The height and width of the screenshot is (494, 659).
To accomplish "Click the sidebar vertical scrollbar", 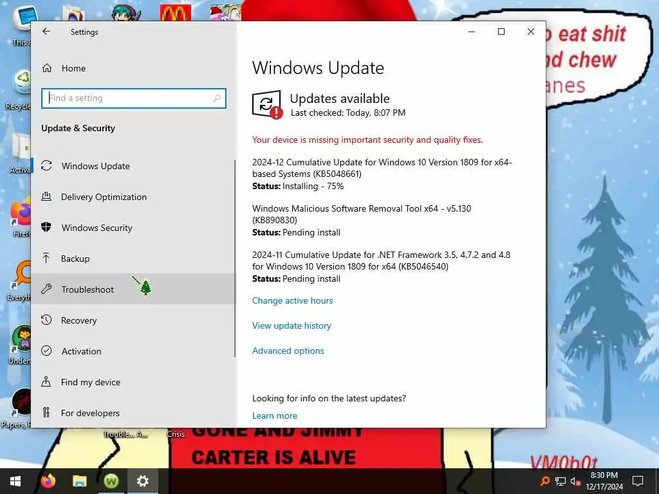I will (234, 259).
